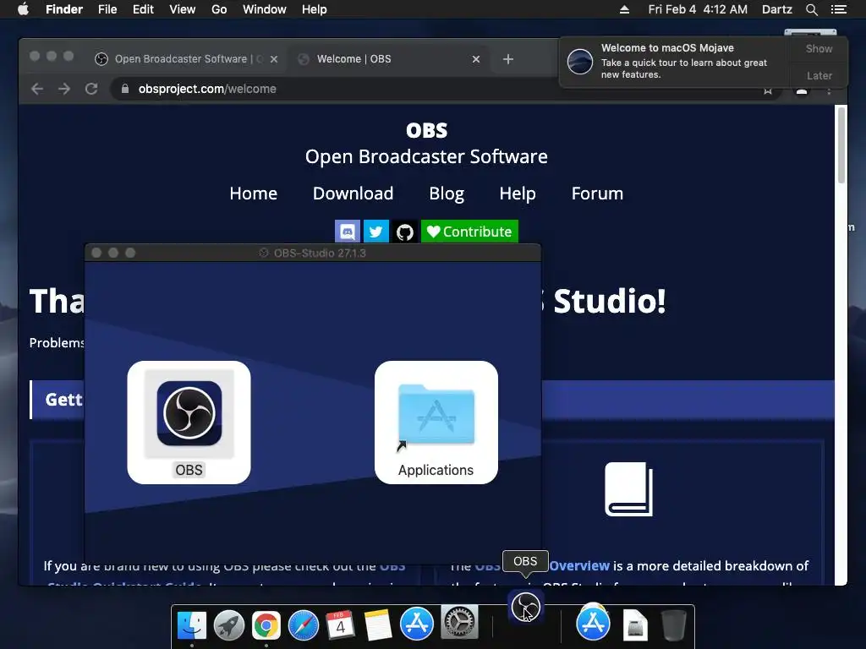This screenshot has width=866, height=649.
Task: Open the Blog page link
Action: point(447,194)
